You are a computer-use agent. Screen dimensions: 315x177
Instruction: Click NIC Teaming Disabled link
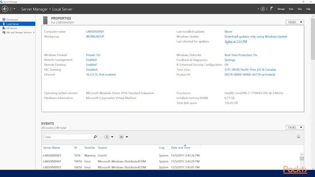92,70
